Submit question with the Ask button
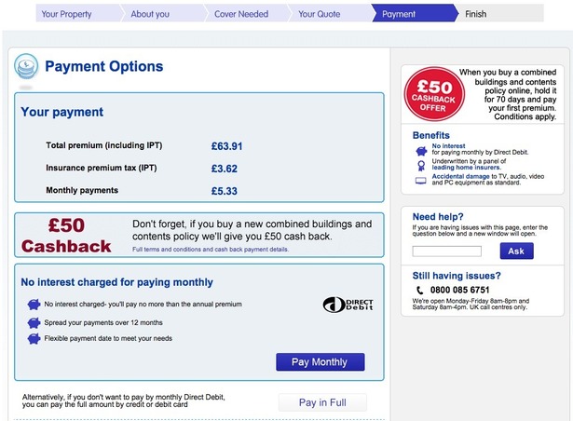The width and height of the screenshot is (573, 421). (x=516, y=251)
